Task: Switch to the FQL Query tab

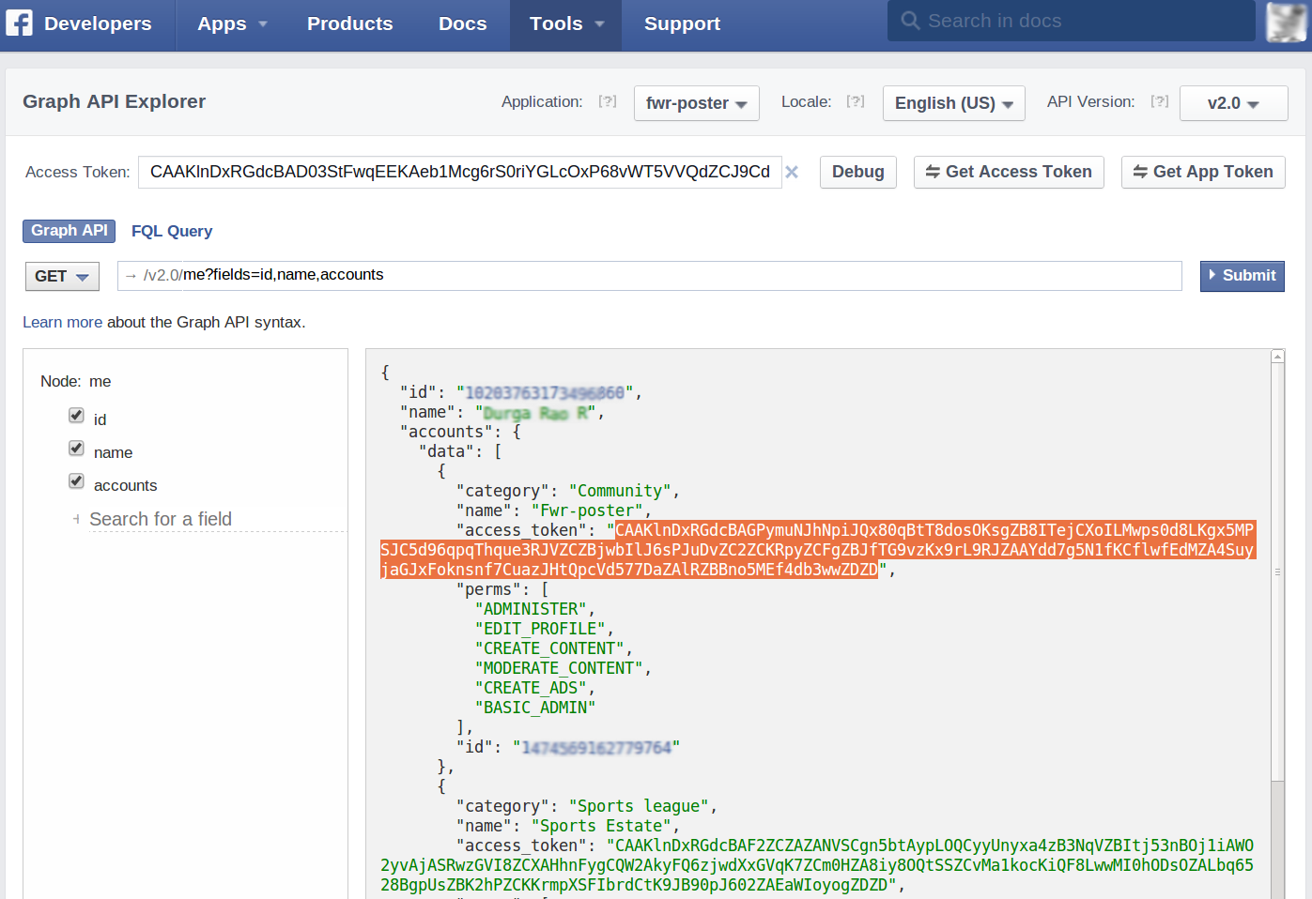Action: click(x=172, y=231)
